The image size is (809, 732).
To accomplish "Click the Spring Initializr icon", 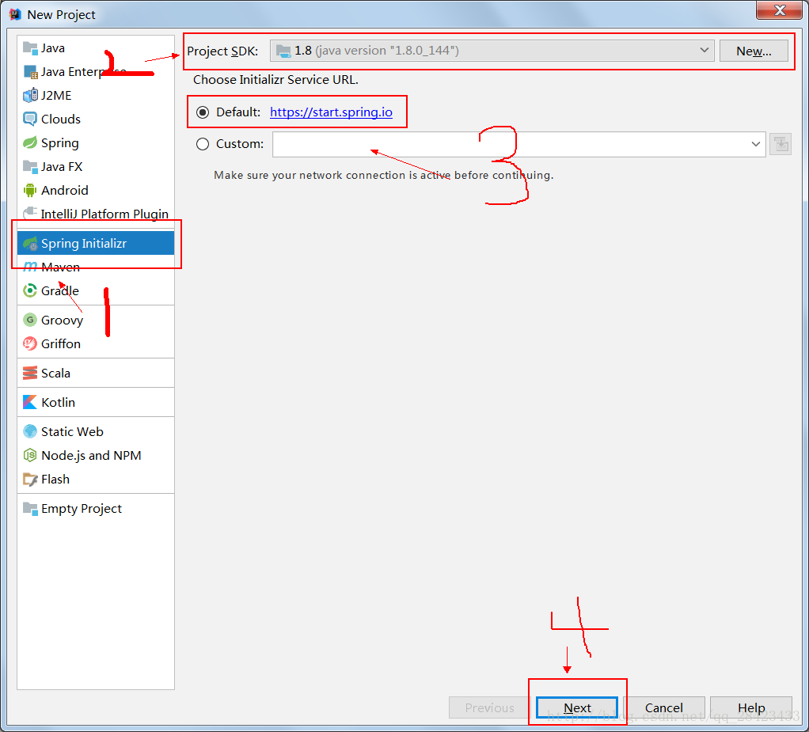I will [30, 243].
